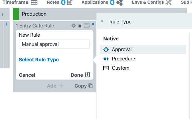
Task: Click the Procedure arrow icon
Action: [x=106, y=59]
